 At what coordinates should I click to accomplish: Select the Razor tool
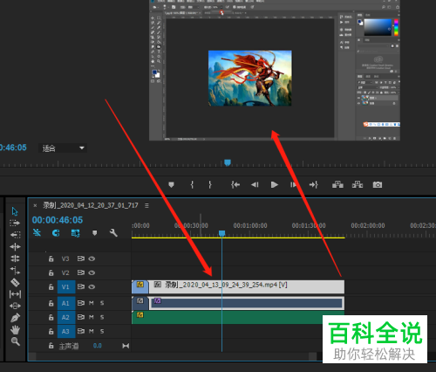coord(15,282)
